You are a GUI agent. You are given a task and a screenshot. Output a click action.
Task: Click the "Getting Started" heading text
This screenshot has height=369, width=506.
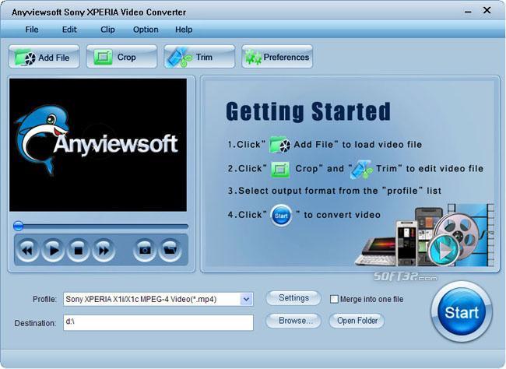(x=308, y=111)
